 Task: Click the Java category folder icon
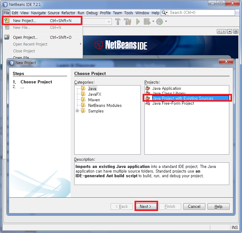(83, 88)
